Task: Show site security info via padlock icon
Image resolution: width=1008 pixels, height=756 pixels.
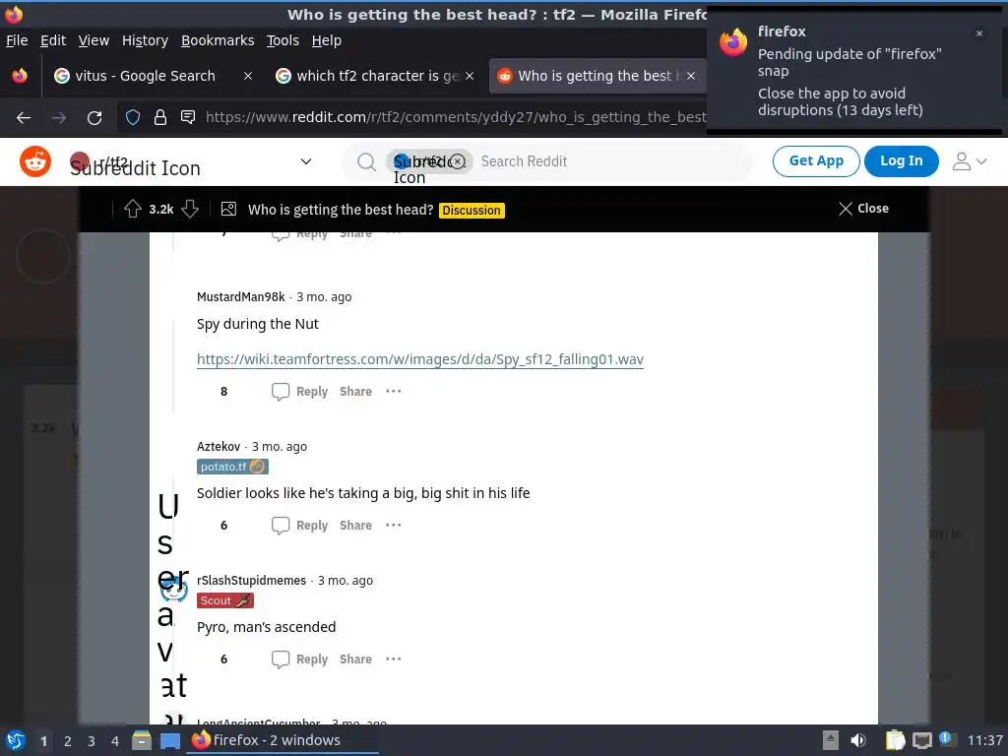Action: point(160,117)
